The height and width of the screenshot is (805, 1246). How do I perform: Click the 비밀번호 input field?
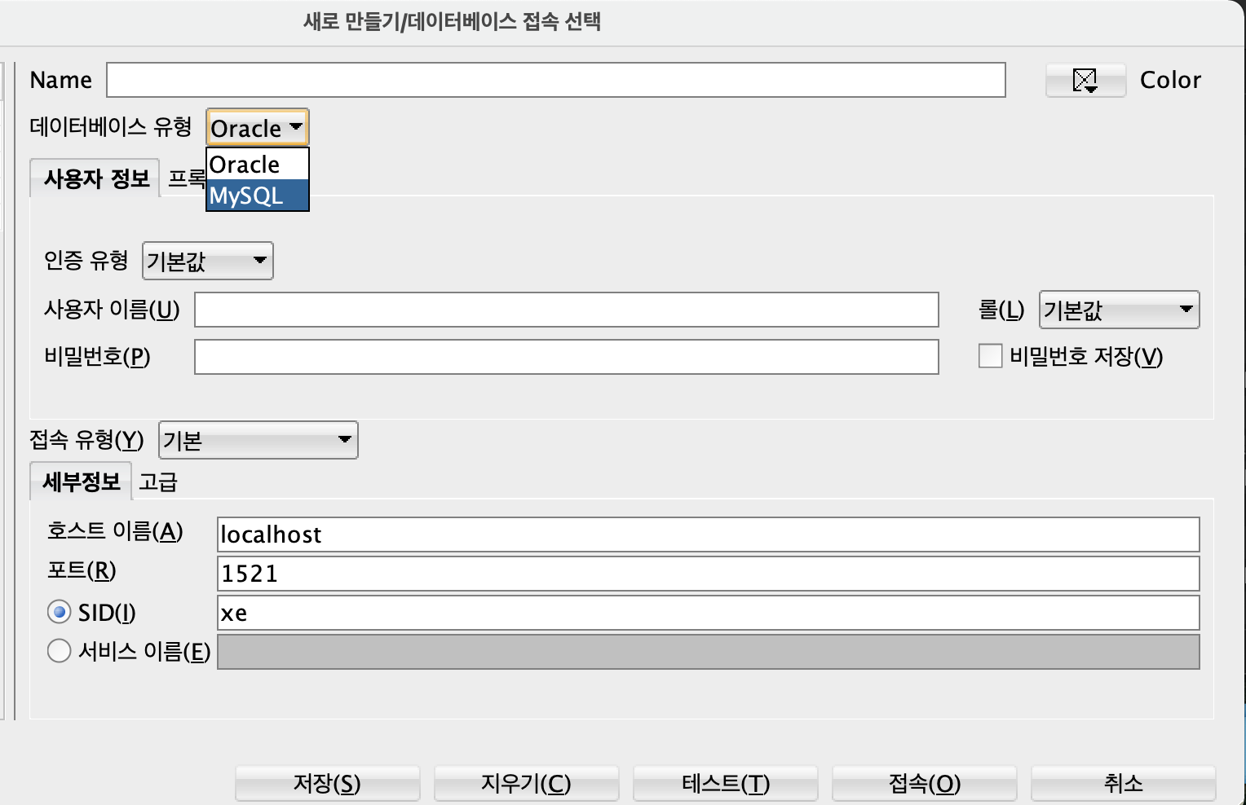[567, 357]
